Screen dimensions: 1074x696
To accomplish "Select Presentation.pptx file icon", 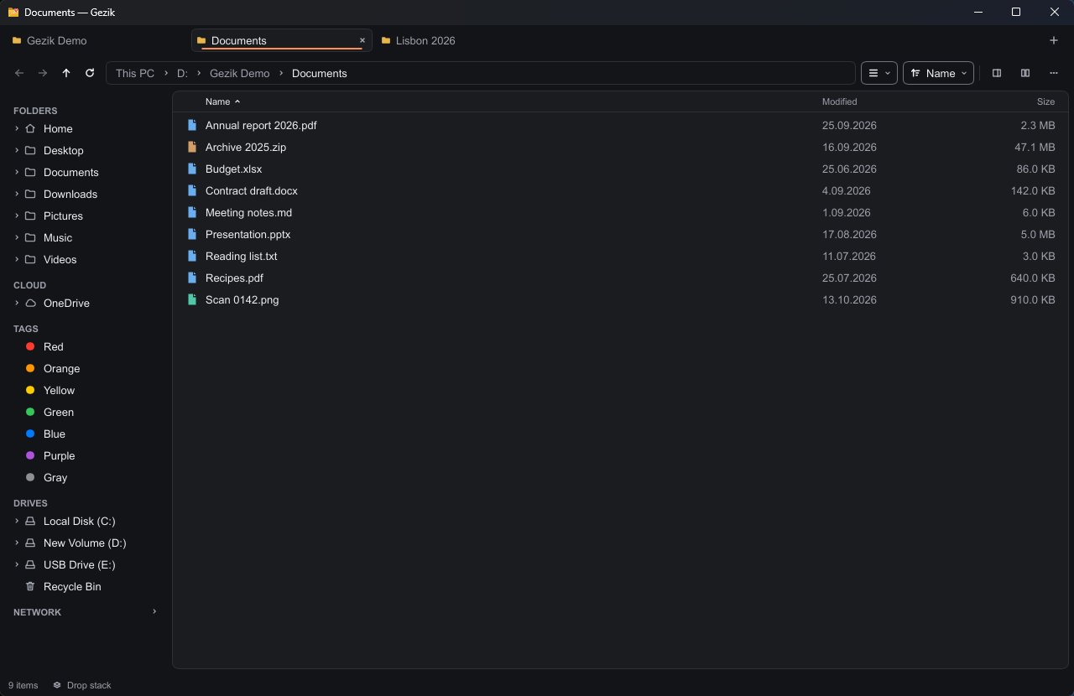I will click(191, 234).
